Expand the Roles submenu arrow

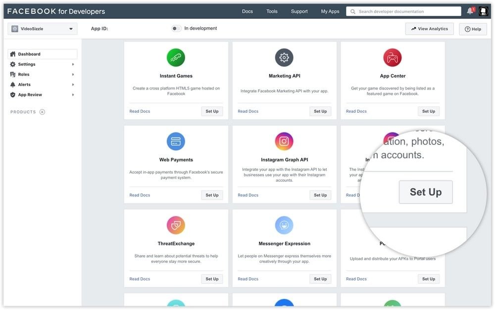pos(73,75)
